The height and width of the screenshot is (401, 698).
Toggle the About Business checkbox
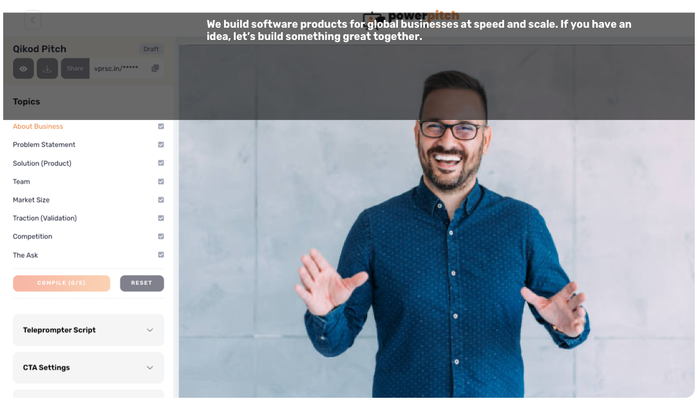click(x=161, y=126)
